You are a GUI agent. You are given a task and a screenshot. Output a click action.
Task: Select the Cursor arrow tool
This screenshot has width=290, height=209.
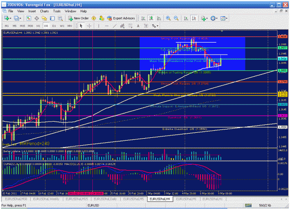coord(81,26)
